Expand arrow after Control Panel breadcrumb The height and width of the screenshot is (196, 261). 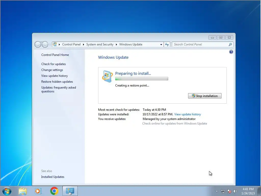83,44
